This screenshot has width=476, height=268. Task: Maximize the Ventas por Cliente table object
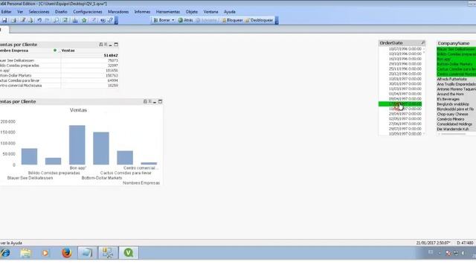116,45
